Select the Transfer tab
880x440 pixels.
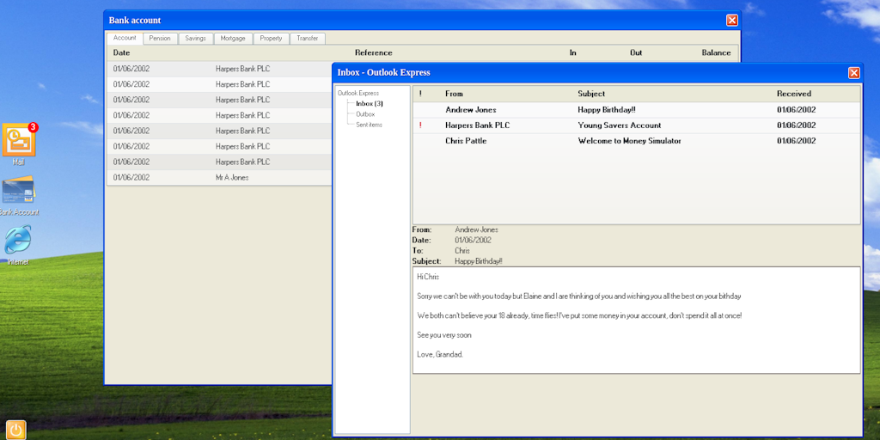pos(308,38)
